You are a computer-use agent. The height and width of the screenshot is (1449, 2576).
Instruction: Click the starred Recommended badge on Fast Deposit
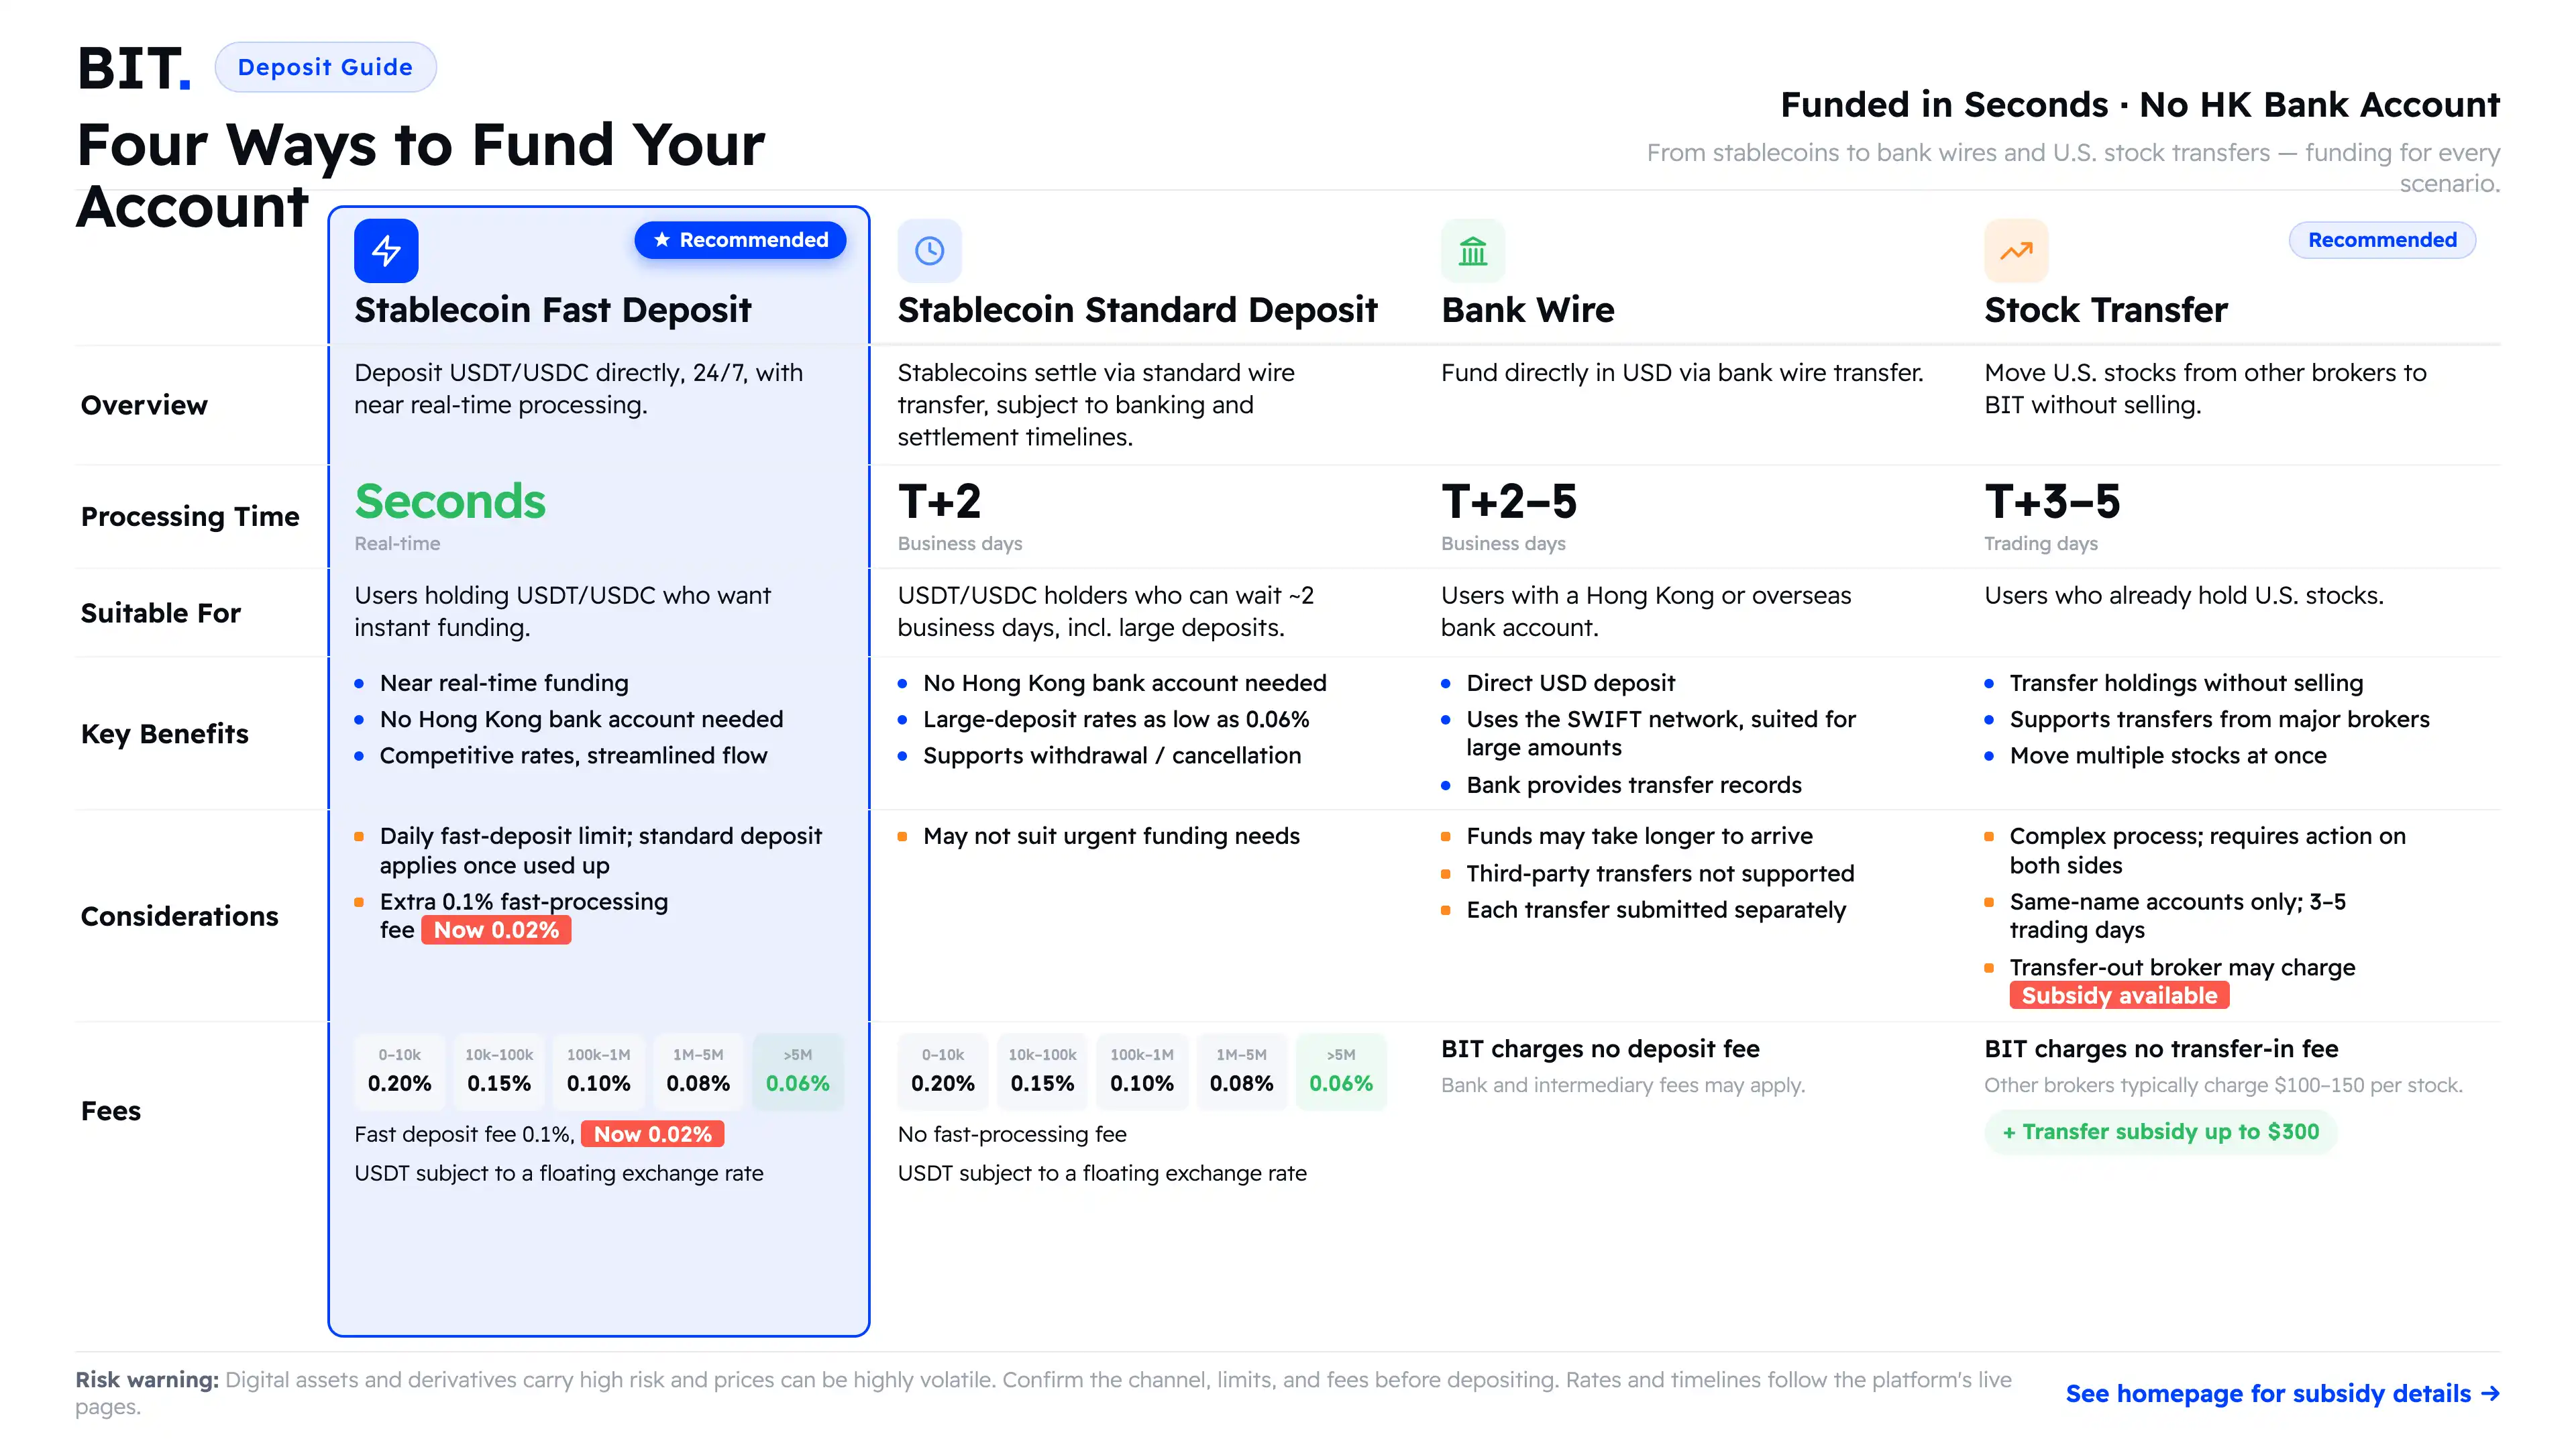[740, 240]
